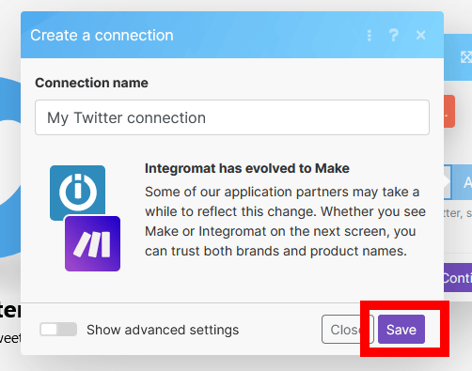The height and width of the screenshot is (371, 472).
Task: Click the blue Twitter module circle at left
Action: tap(10, 167)
